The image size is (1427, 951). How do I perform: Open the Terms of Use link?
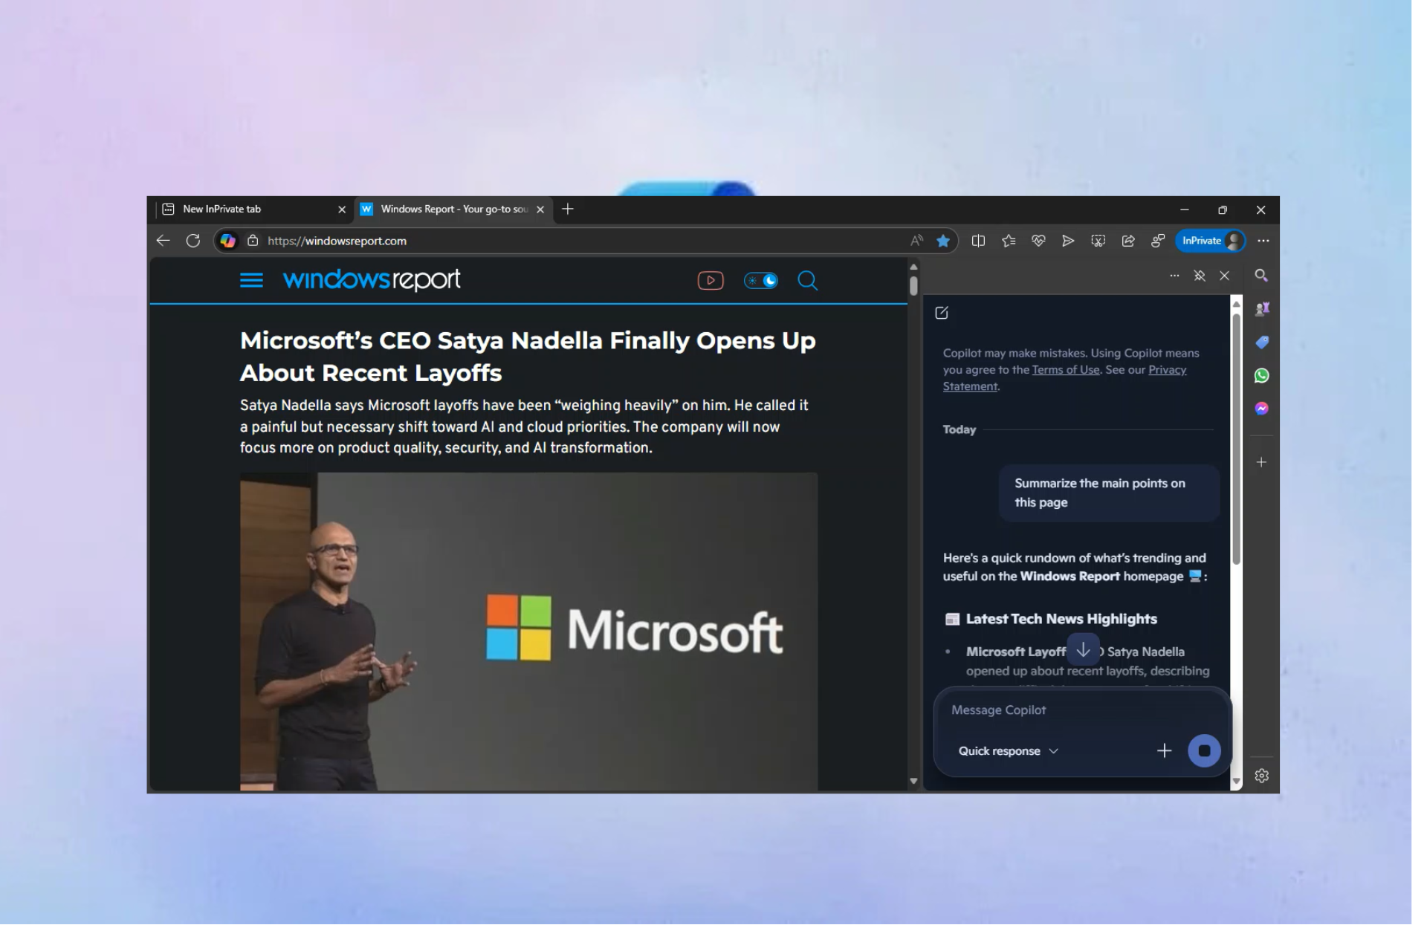(x=1066, y=369)
